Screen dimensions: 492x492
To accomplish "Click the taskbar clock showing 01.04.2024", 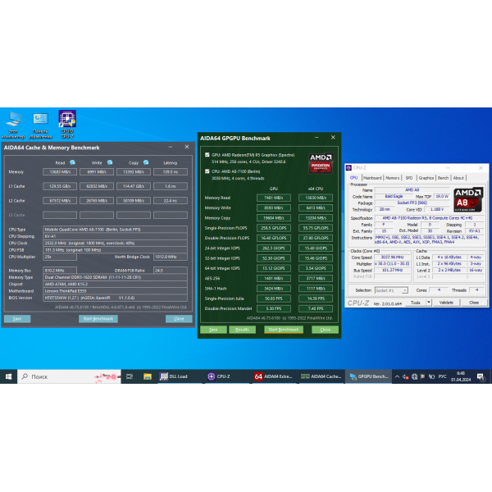I will click(461, 376).
